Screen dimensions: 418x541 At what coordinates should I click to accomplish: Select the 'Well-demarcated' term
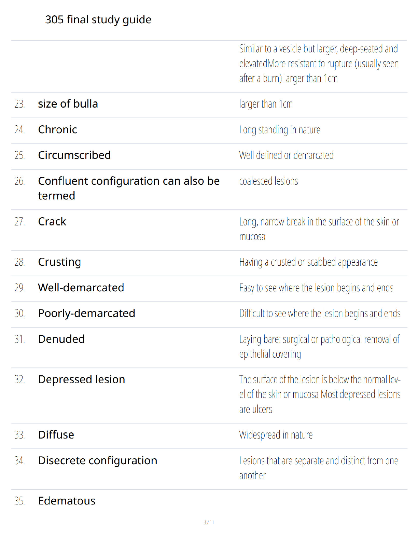pos(81,288)
